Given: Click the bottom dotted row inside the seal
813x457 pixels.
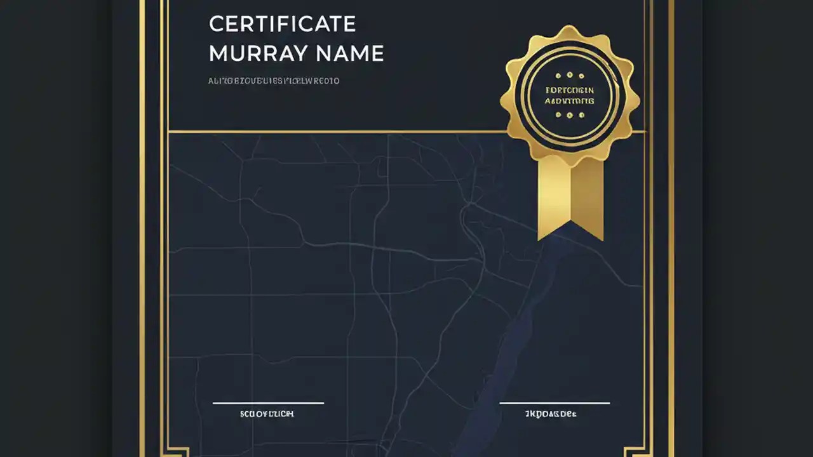Looking at the screenshot, I should [x=570, y=114].
